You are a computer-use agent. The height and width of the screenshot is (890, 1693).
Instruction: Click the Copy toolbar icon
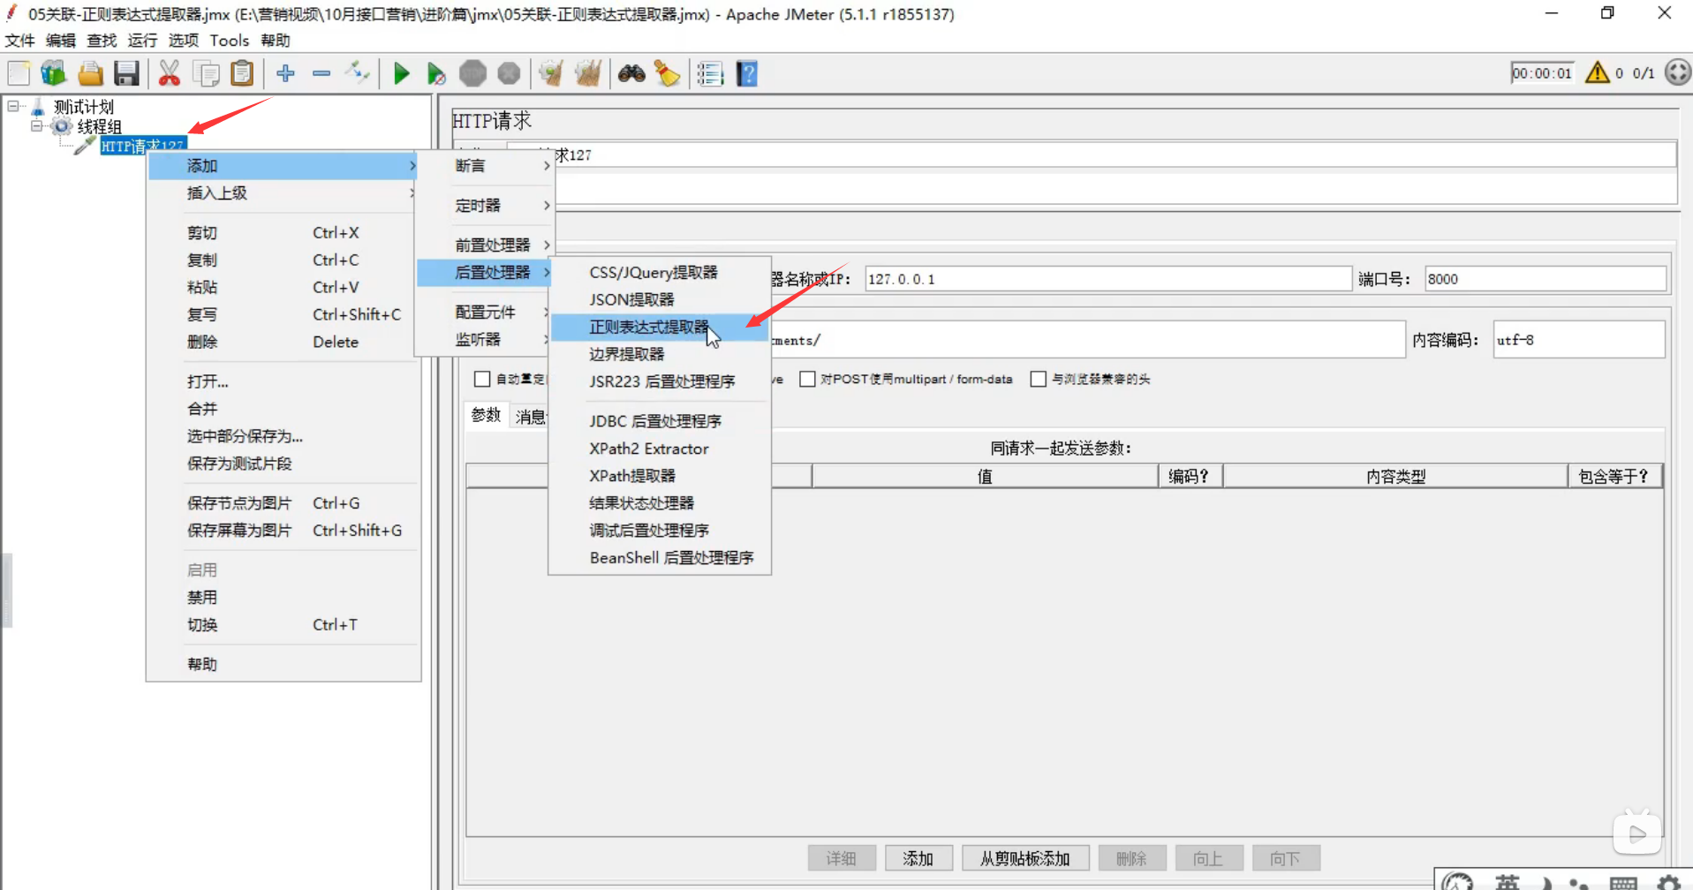pos(206,73)
